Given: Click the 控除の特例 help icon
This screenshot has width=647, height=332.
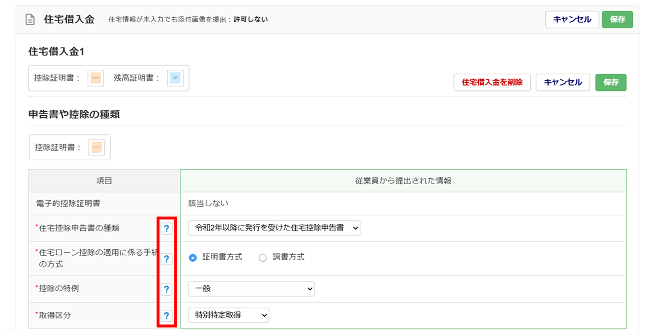Looking at the screenshot, I should [166, 290].
